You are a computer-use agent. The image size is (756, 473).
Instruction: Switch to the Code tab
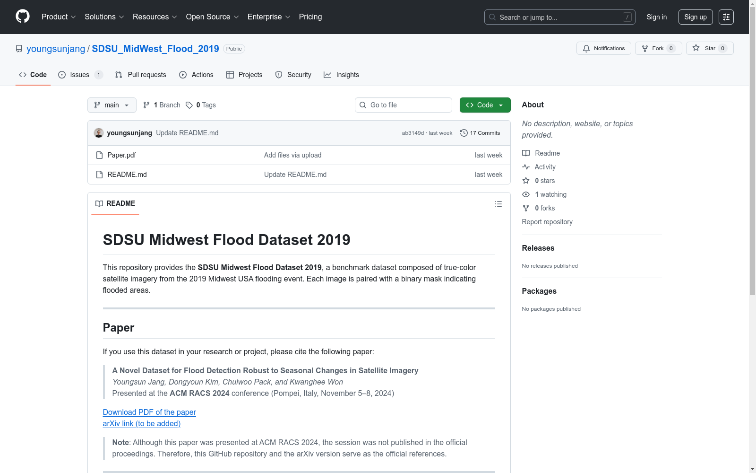coord(33,75)
